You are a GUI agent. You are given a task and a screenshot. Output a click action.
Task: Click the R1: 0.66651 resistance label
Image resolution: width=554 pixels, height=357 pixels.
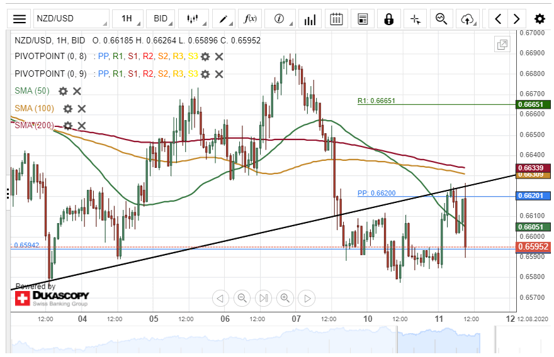pyautogui.click(x=376, y=101)
